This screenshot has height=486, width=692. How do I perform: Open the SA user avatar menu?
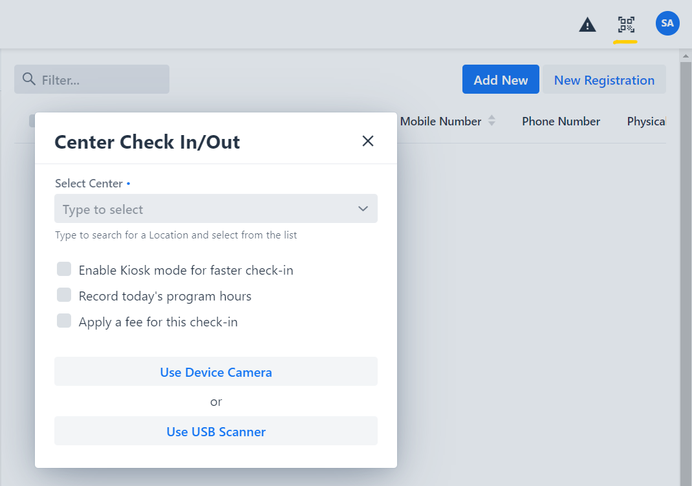[x=667, y=23]
